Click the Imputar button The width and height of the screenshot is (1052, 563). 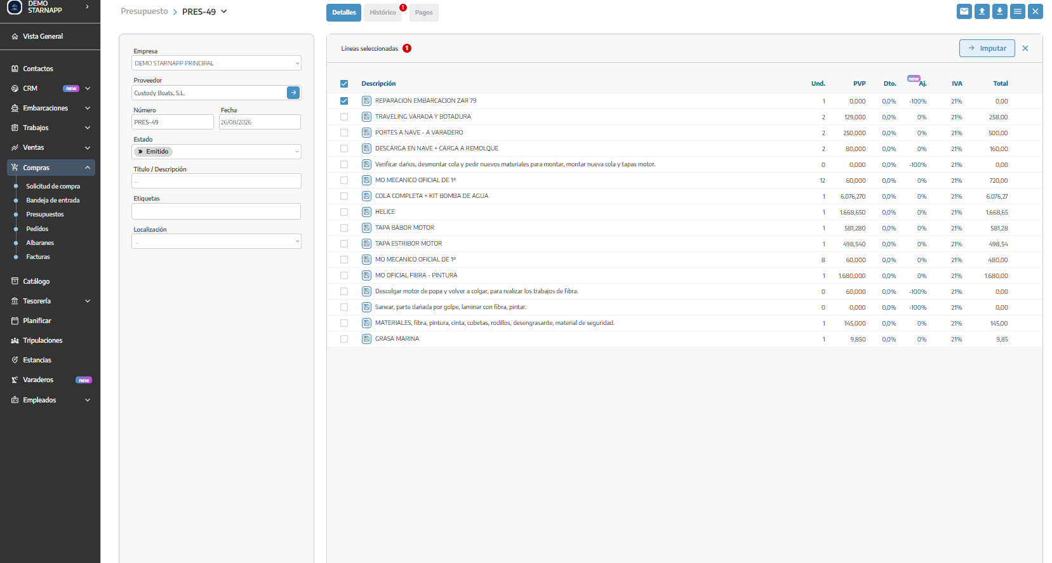point(987,48)
